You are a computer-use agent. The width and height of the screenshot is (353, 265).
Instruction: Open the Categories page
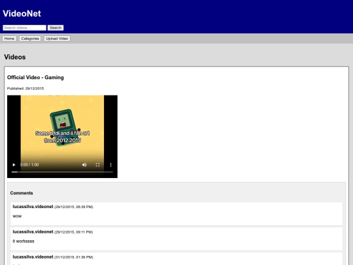coord(30,39)
